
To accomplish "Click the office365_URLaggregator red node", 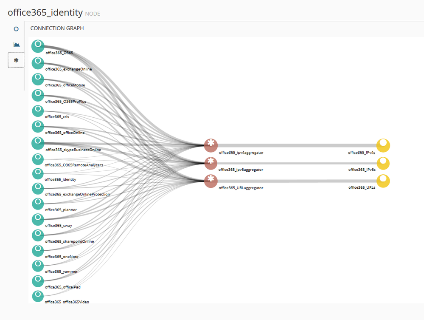I will (x=211, y=181).
